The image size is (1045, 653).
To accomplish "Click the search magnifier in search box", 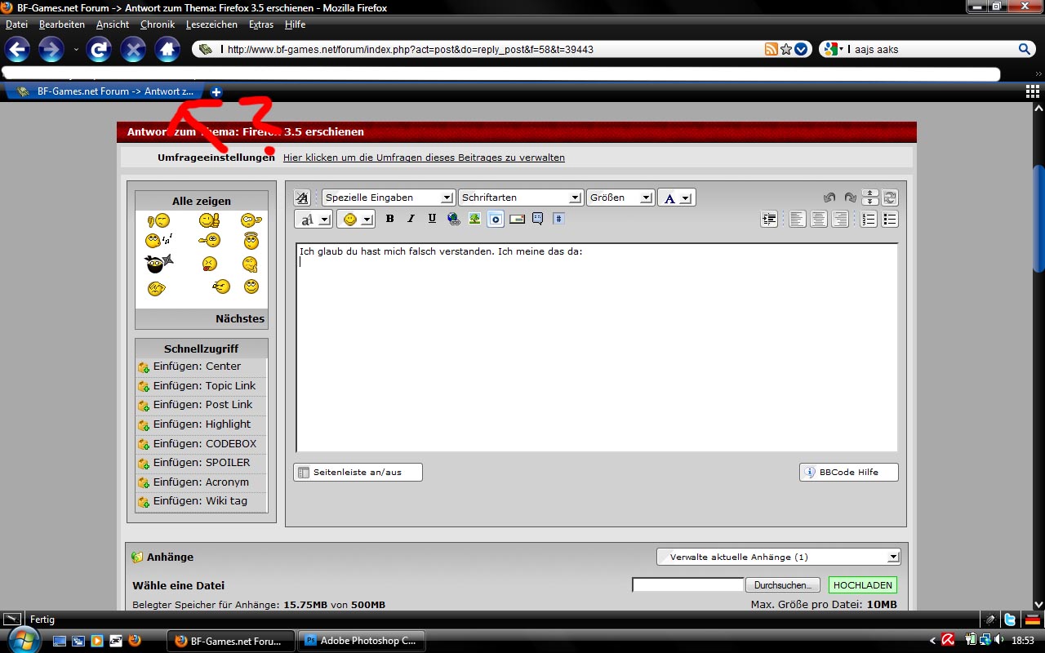I will point(1025,49).
